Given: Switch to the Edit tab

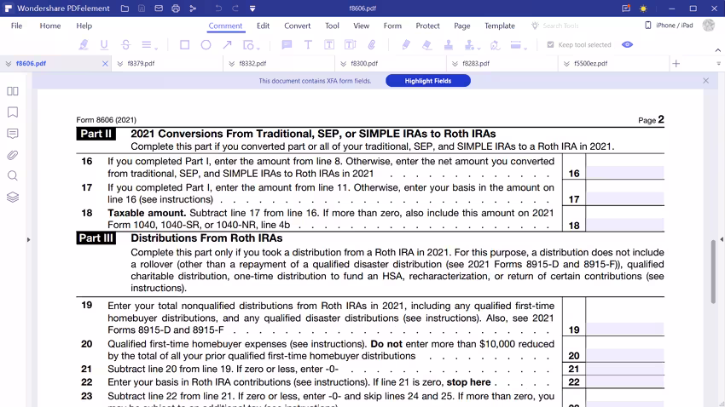Looking at the screenshot, I should coord(263,26).
